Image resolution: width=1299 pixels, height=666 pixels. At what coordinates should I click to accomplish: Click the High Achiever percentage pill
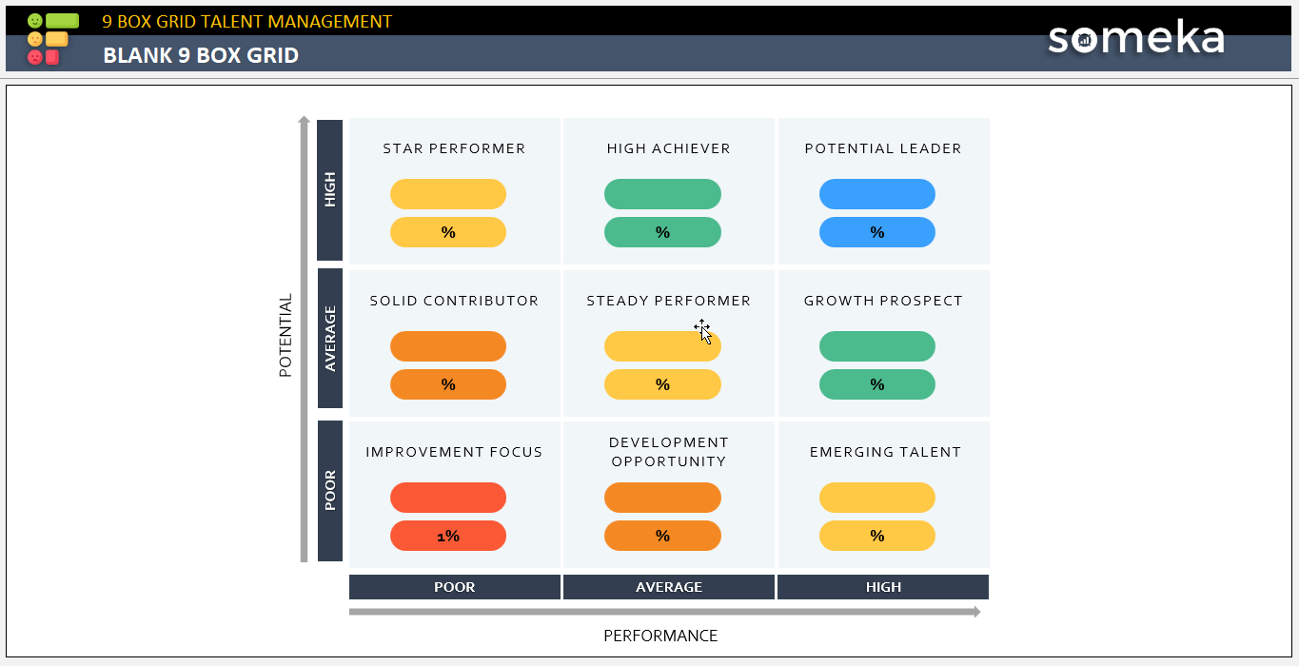click(662, 232)
